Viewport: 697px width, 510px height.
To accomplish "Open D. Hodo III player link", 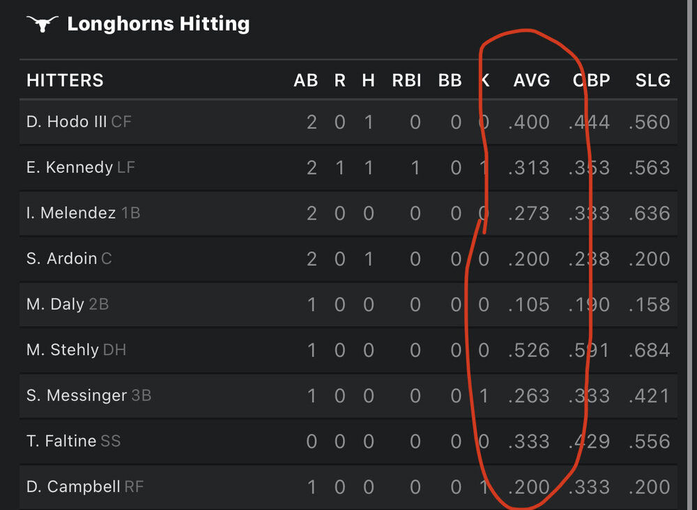I will pyautogui.click(x=66, y=122).
